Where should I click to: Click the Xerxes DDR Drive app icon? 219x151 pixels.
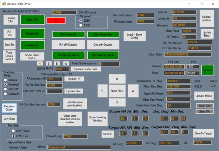[x=4, y=4]
